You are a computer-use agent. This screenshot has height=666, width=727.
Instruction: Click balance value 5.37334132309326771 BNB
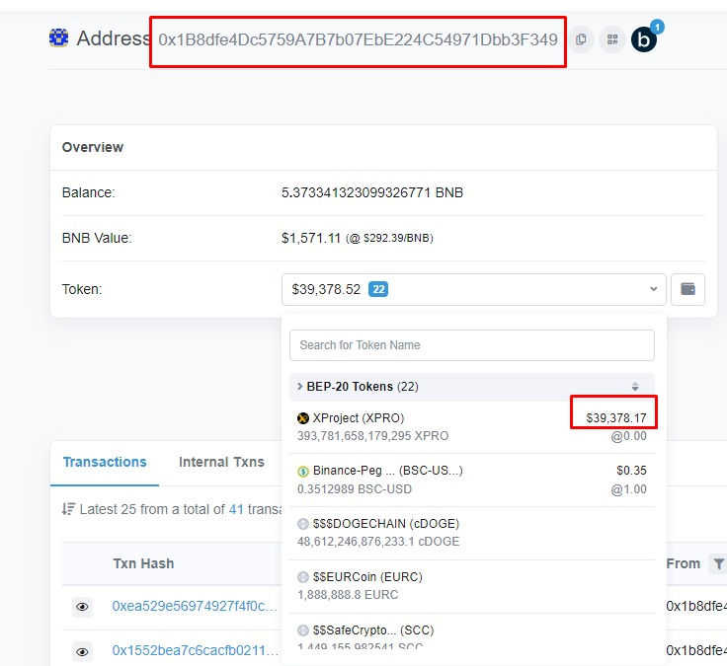coord(371,192)
